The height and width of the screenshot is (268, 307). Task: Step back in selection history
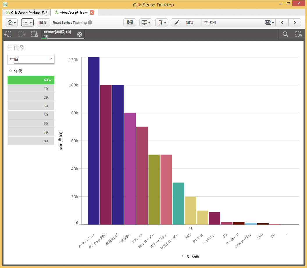pos(8,34)
